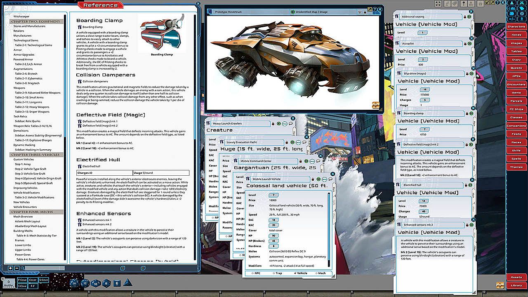The width and height of the screenshot is (528, 297).
Task: Open the chat bubble on Heavy Launch Crawlers
Action: (x=291, y=123)
